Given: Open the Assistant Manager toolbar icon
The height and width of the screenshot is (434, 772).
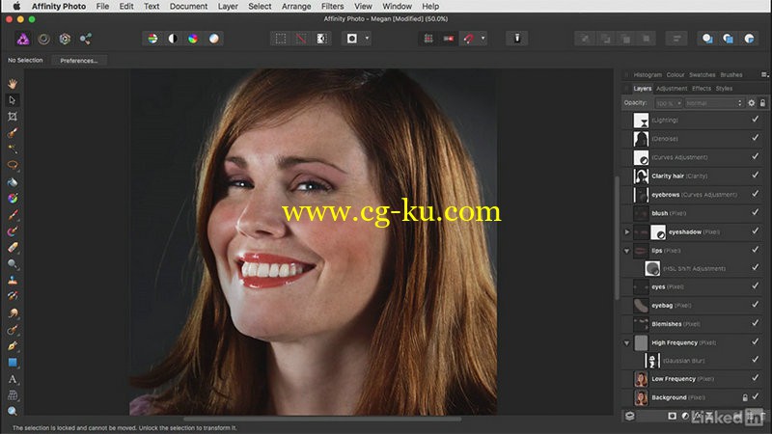Looking at the screenshot, I should click(517, 39).
